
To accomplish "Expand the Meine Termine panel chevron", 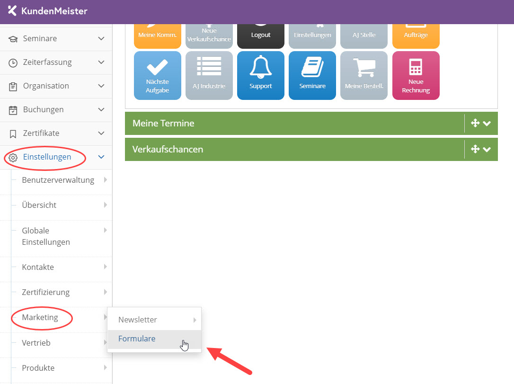I will click(x=487, y=124).
